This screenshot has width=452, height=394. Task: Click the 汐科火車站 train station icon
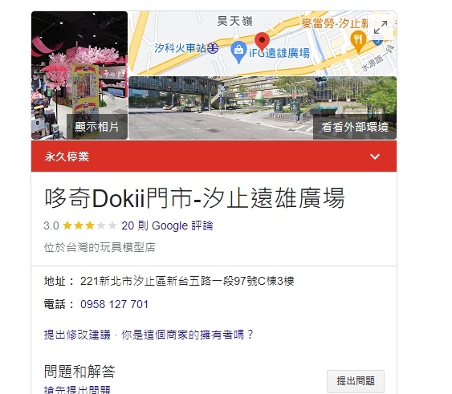point(213,48)
